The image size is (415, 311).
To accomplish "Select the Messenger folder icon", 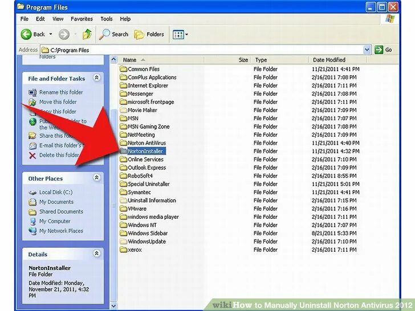I will pos(123,93).
